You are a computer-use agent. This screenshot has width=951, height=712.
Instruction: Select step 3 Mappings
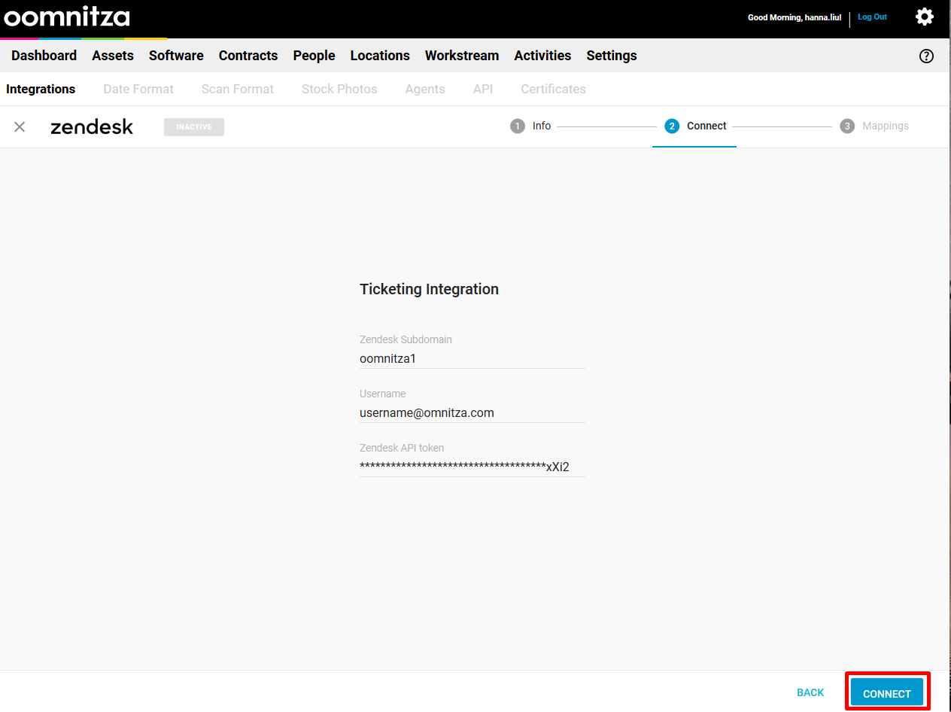[x=875, y=126]
